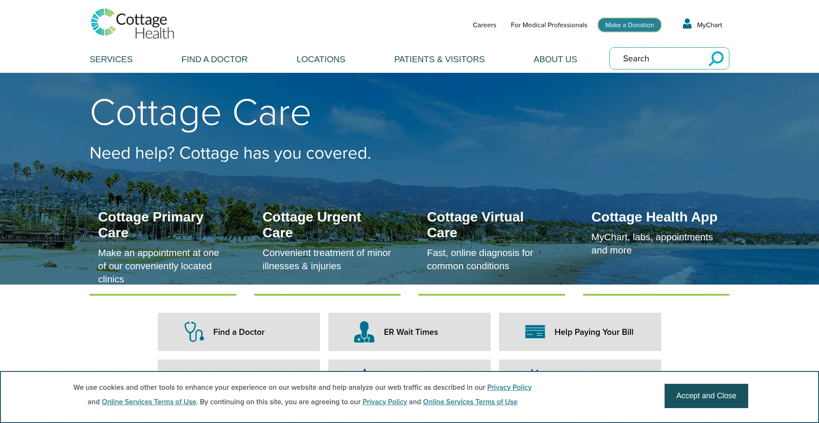
Task: Click the MyChart person icon
Action: pos(687,23)
